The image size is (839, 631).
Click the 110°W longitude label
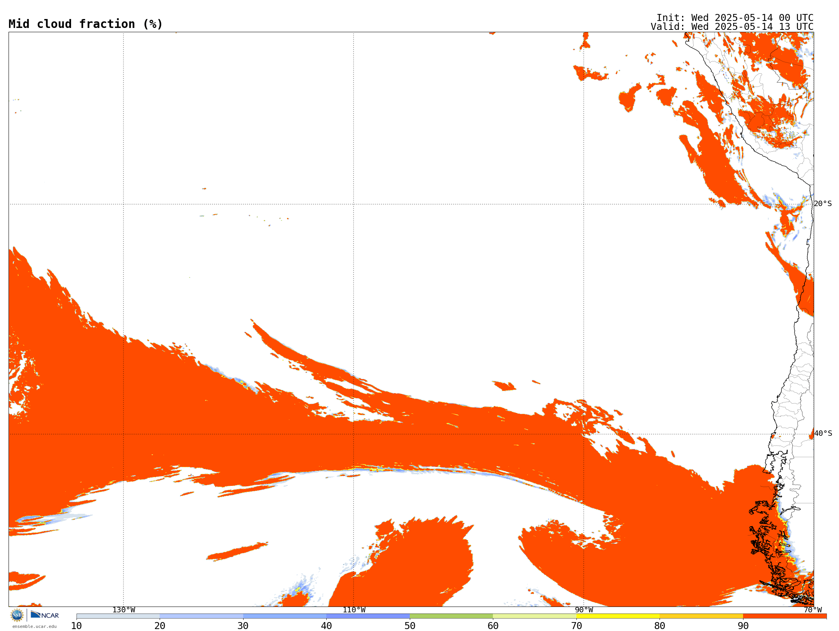(354, 610)
